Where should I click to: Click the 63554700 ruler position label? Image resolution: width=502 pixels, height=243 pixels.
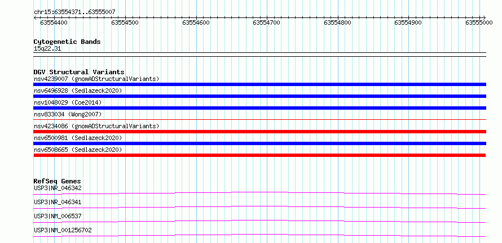(x=267, y=22)
